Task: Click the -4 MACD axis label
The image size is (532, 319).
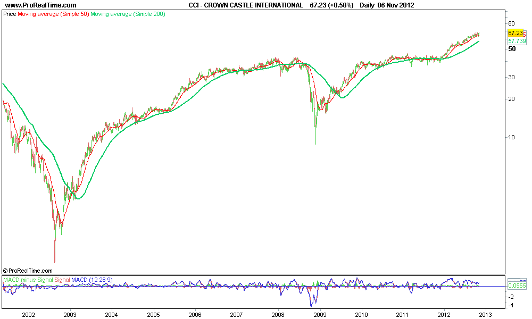Action: click(511, 305)
